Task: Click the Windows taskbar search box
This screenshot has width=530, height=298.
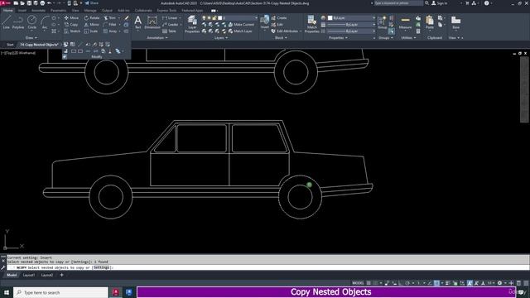Action: (60, 292)
